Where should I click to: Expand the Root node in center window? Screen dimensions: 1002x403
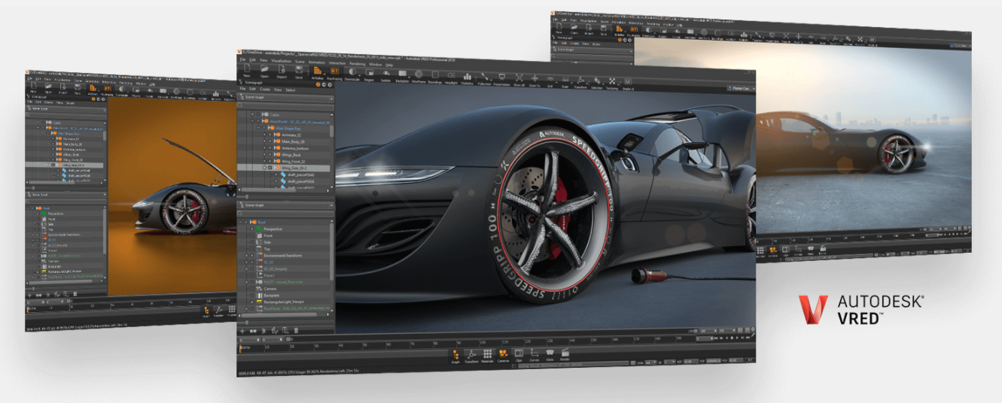(240, 222)
